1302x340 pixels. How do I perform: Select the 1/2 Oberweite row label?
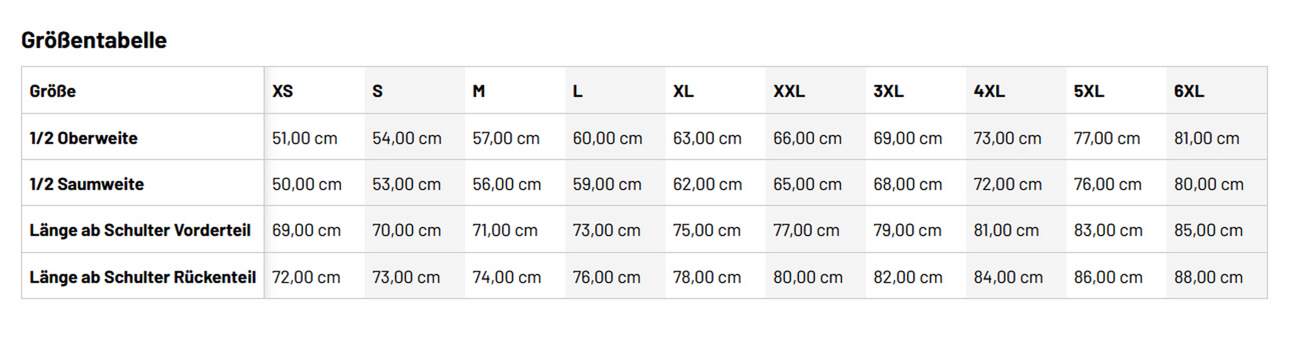click(x=83, y=138)
